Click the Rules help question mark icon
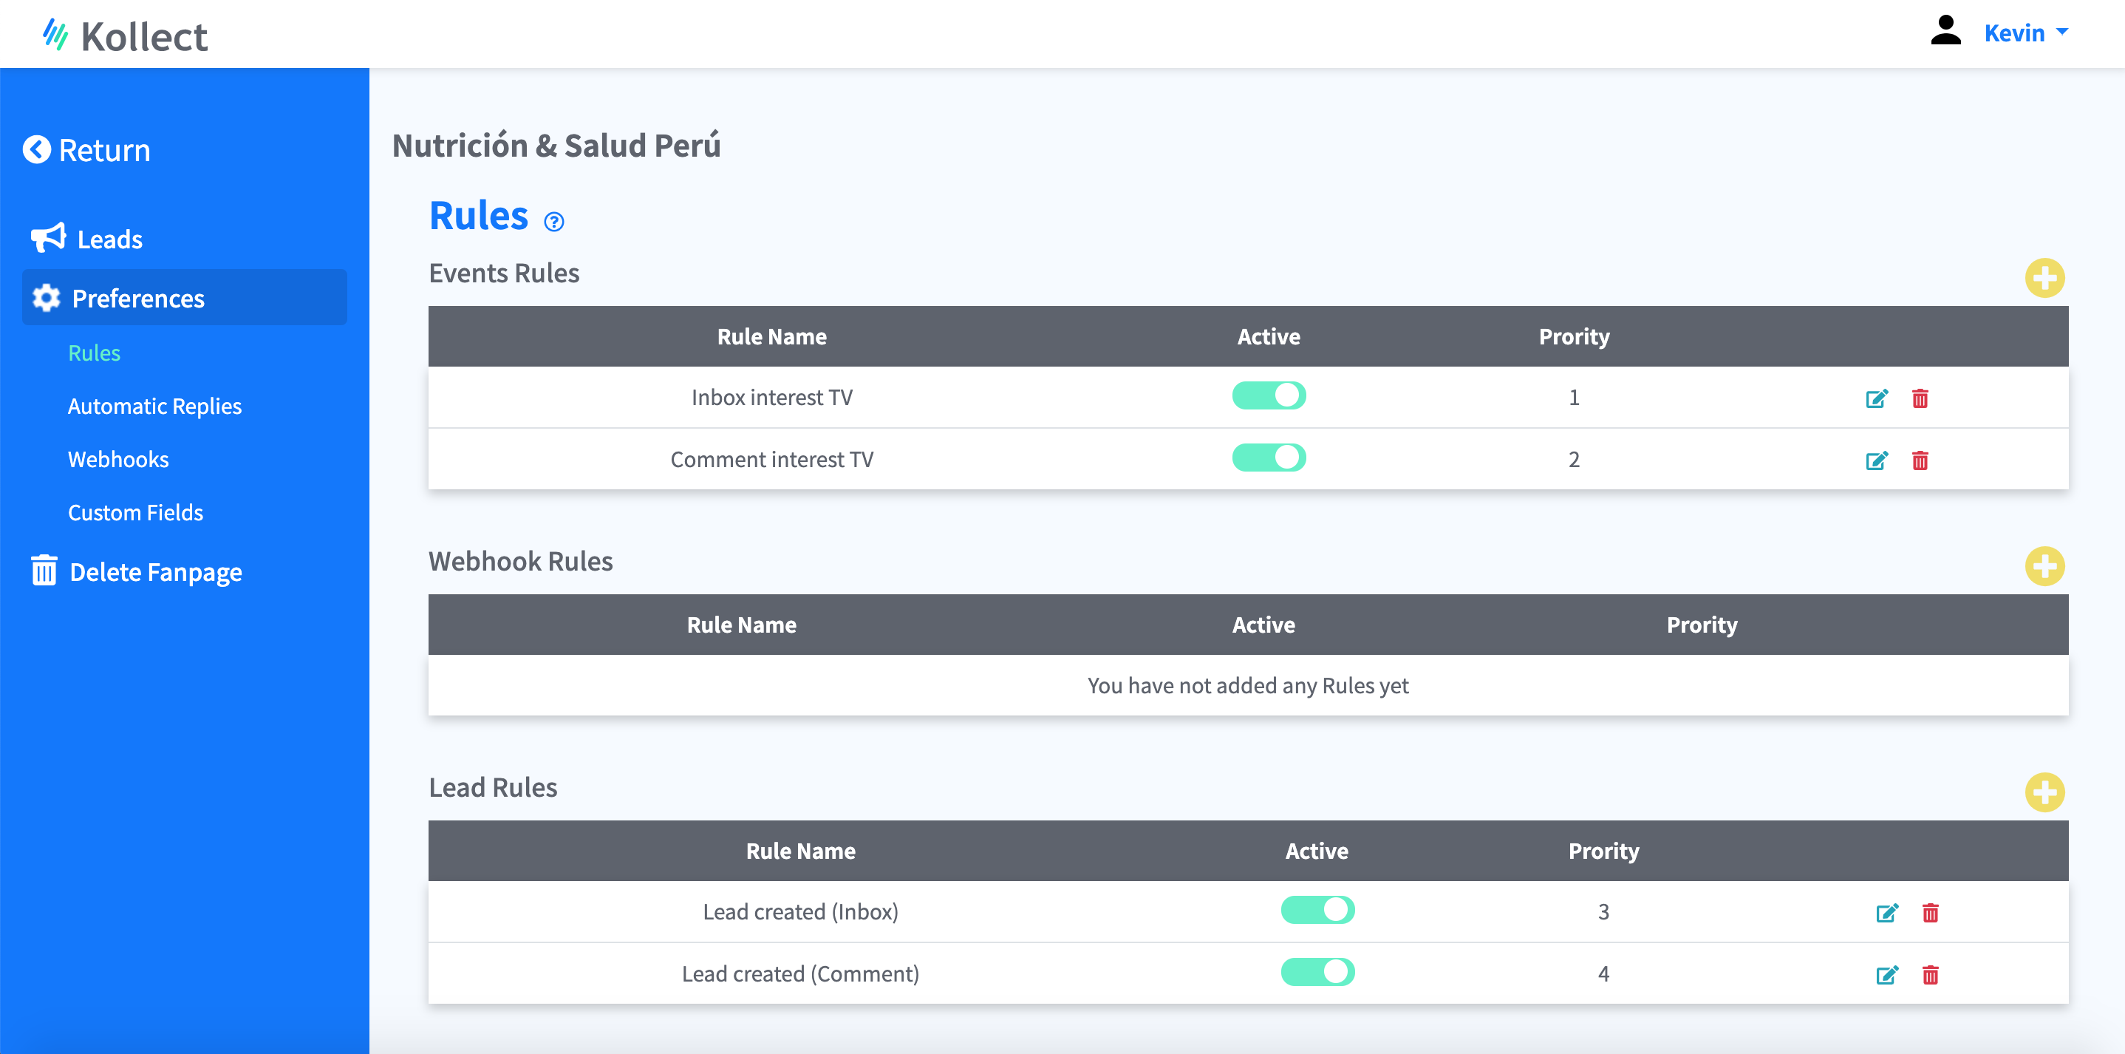Image resolution: width=2125 pixels, height=1054 pixels. [553, 221]
